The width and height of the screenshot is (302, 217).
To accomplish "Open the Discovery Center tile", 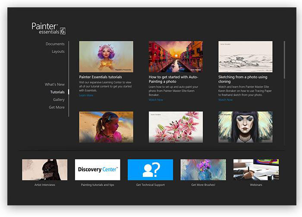I will (x=98, y=170).
